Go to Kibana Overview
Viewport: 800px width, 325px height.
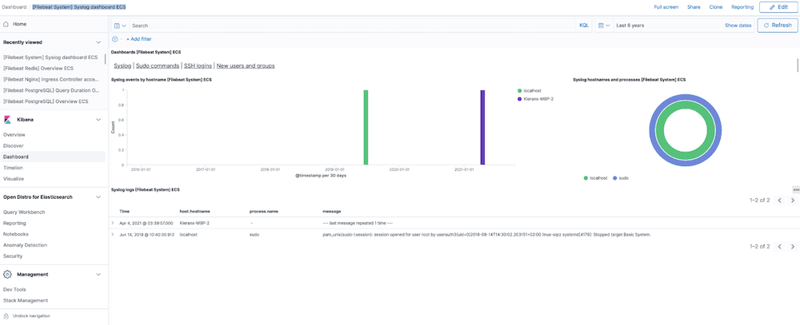pyautogui.click(x=14, y=135)
